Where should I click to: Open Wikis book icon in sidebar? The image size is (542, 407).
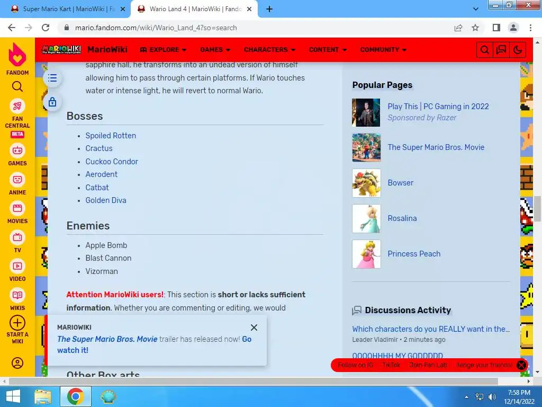17,295
